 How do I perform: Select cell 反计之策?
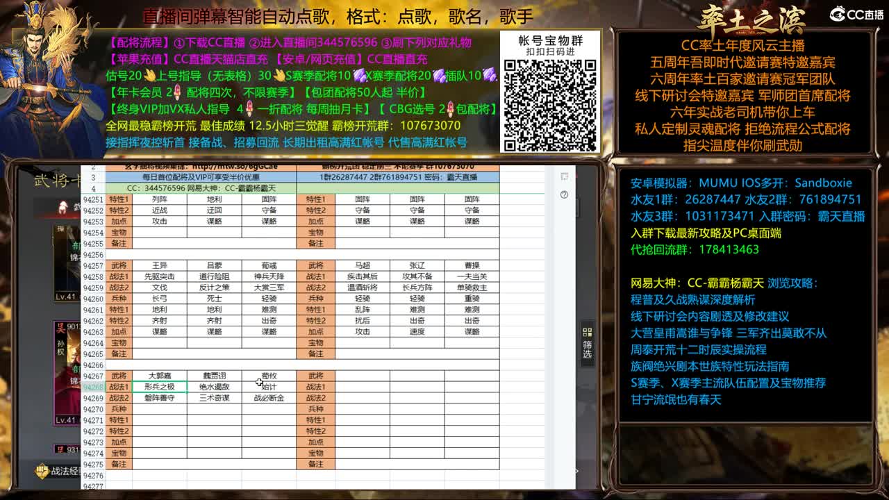pyautogui.click(x=215, y=287)
